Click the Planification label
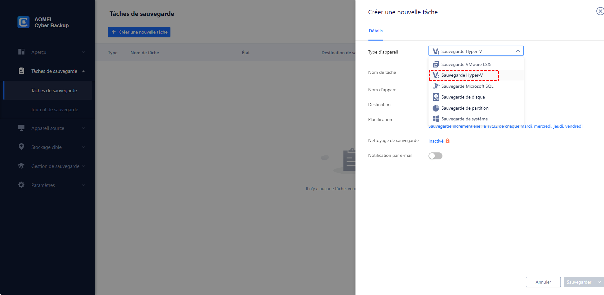The height and width of the screenshot is (295, 604). (380, 119)
